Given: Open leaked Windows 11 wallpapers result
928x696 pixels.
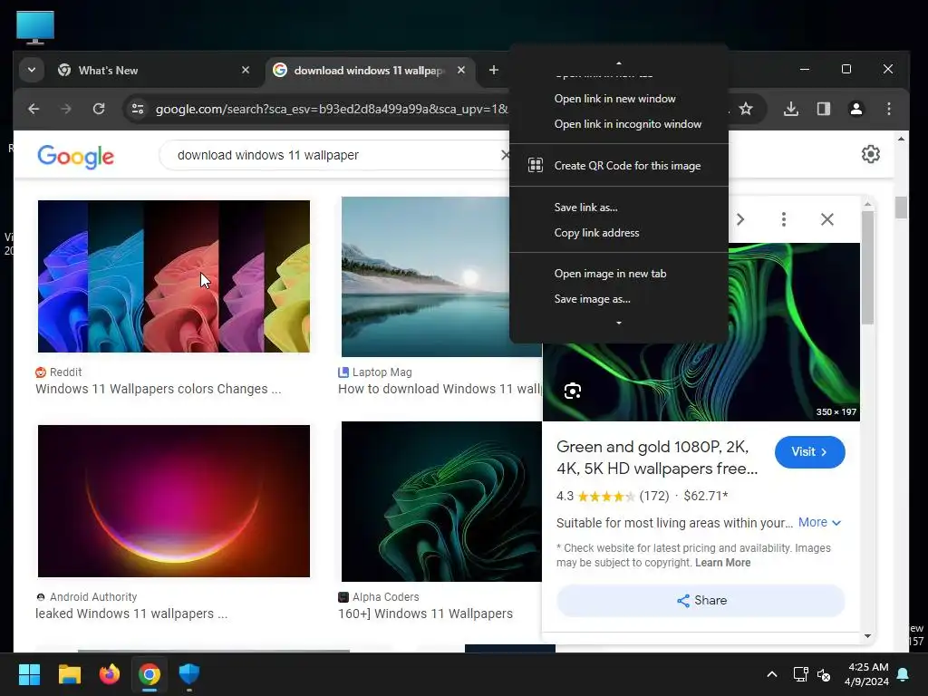Looking at the screenshot, I should coord(131,614).
